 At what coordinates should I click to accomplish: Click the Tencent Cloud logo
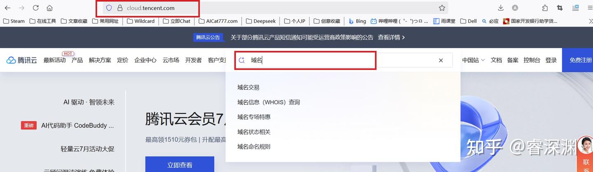(22, 60)
